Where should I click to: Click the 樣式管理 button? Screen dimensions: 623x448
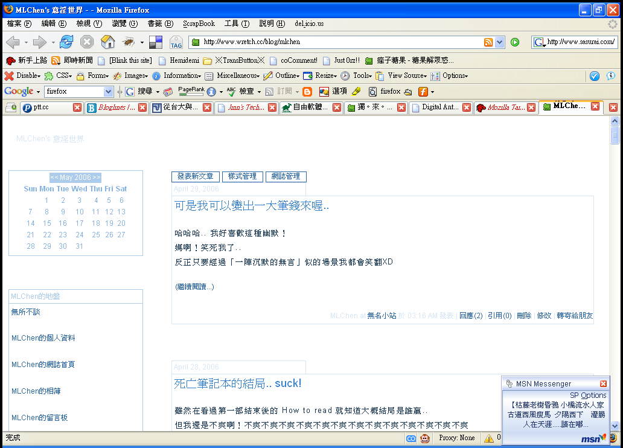tap(242, 176)
